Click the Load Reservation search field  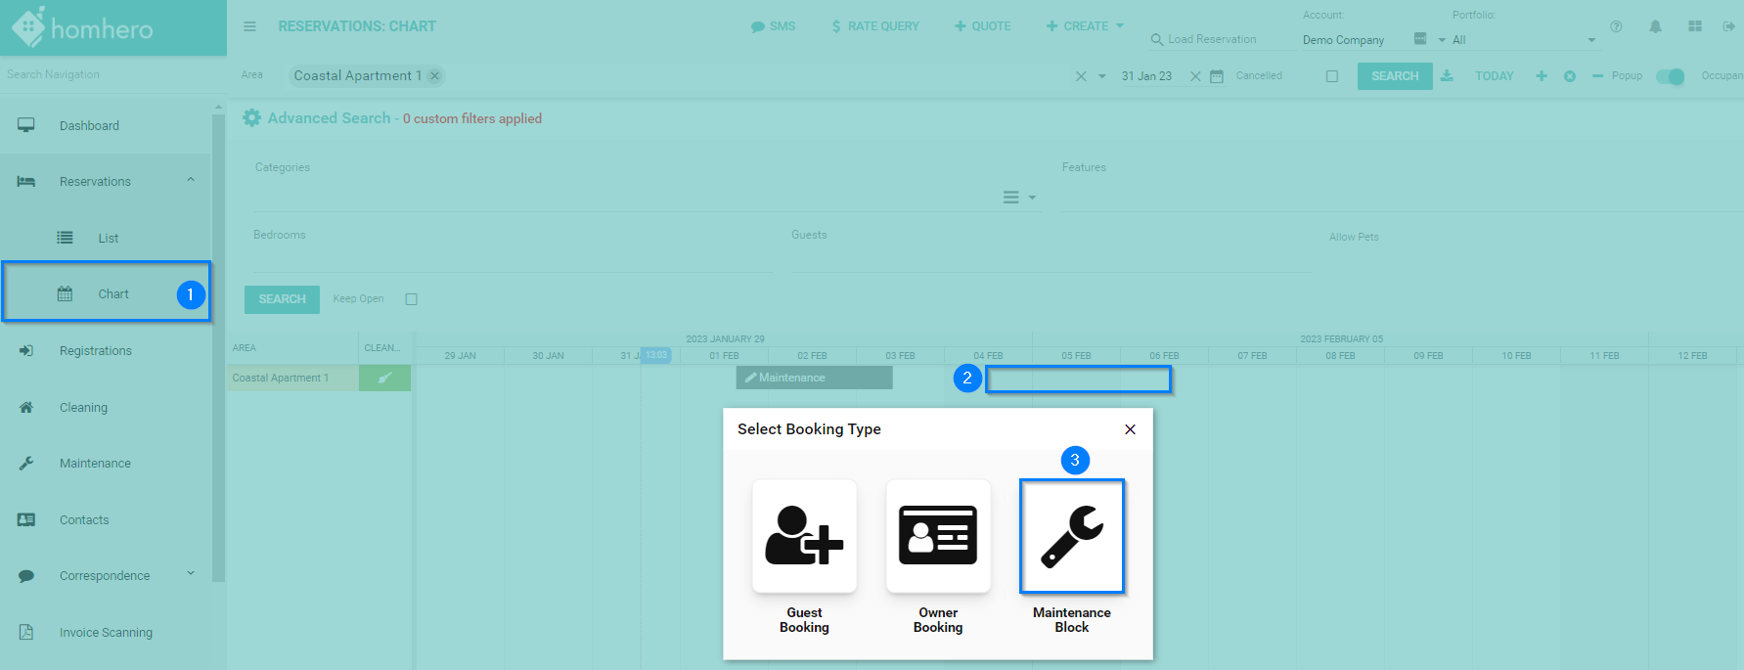(1213, 39)
